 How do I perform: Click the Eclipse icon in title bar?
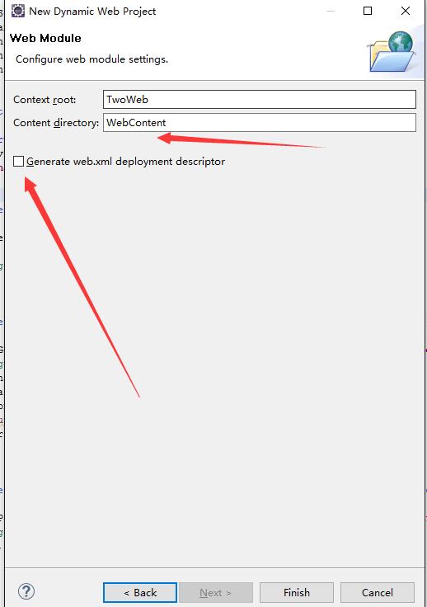click(18, 11)
